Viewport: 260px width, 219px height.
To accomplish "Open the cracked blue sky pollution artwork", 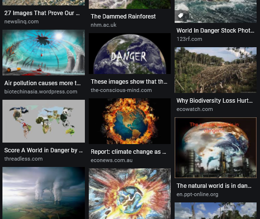I will (43, 53).
